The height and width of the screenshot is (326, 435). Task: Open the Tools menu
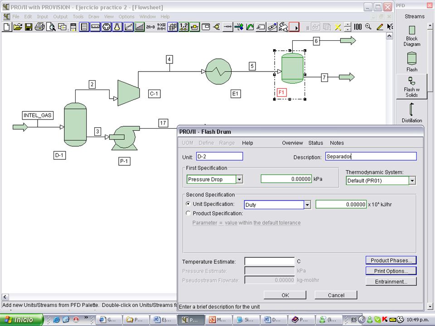(x=78, y=17)
